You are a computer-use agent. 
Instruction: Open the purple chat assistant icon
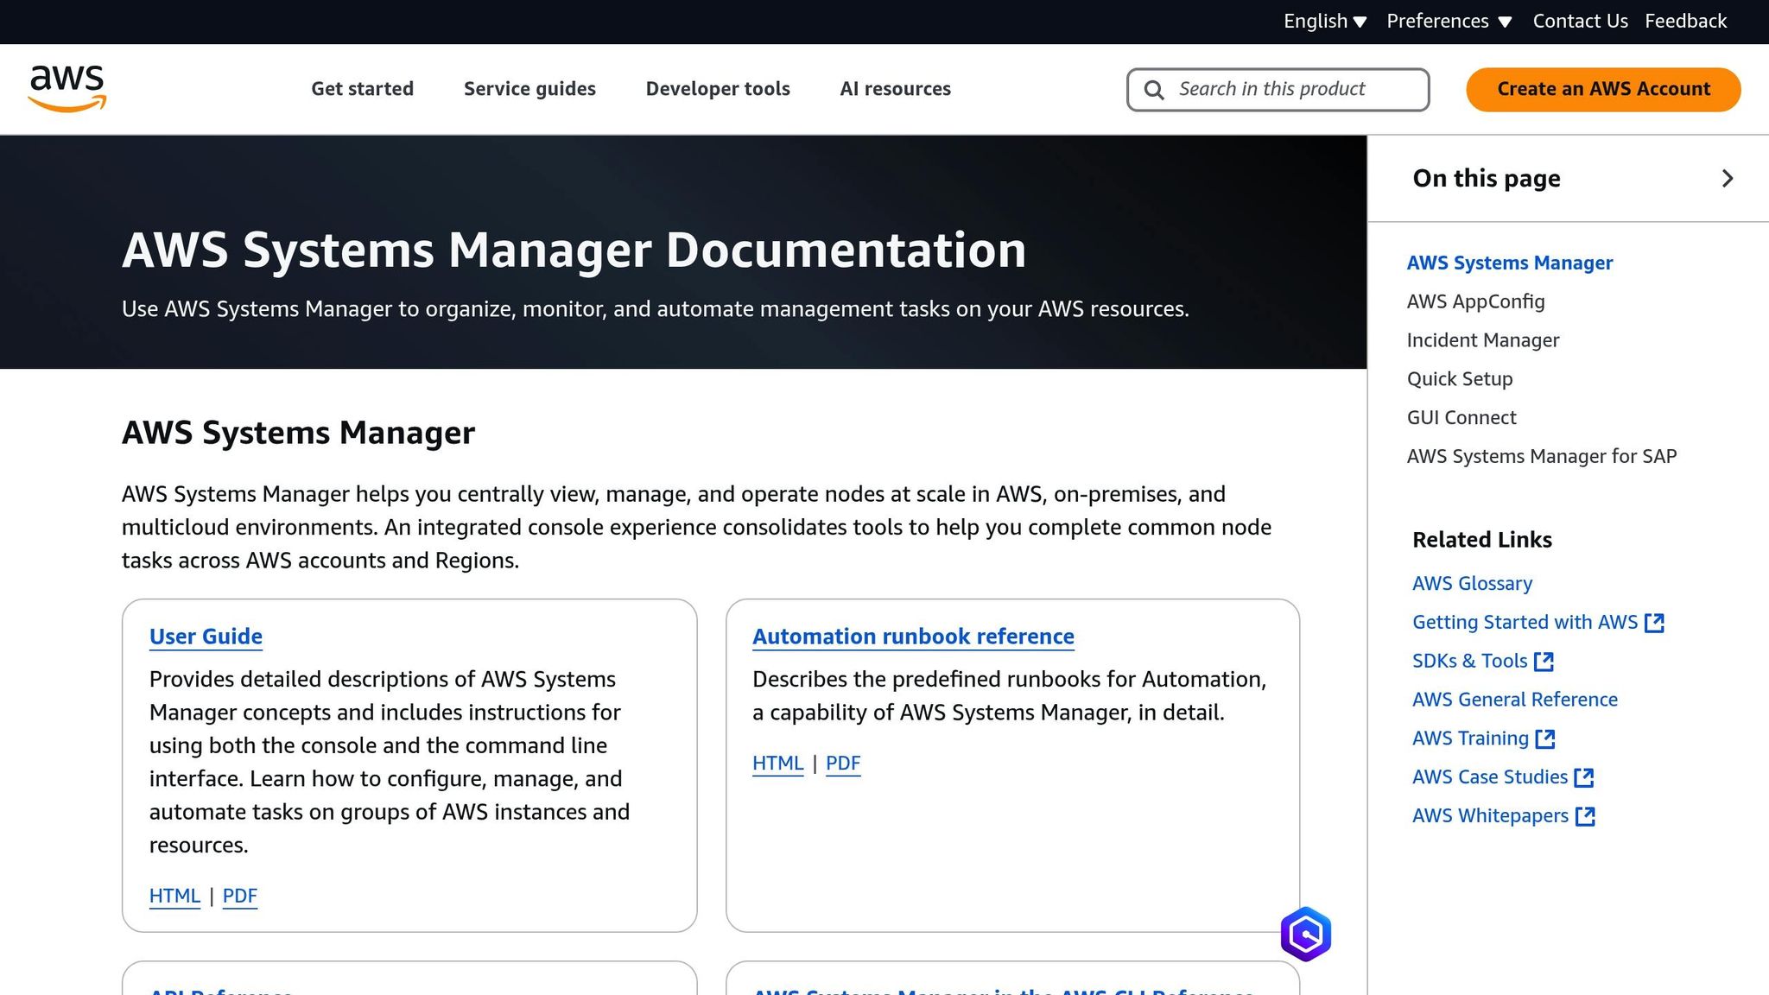pos(1305,934)
